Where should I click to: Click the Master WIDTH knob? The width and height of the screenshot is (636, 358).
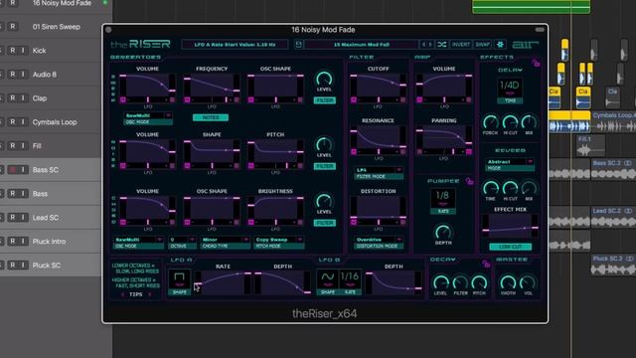pos(508,282)
